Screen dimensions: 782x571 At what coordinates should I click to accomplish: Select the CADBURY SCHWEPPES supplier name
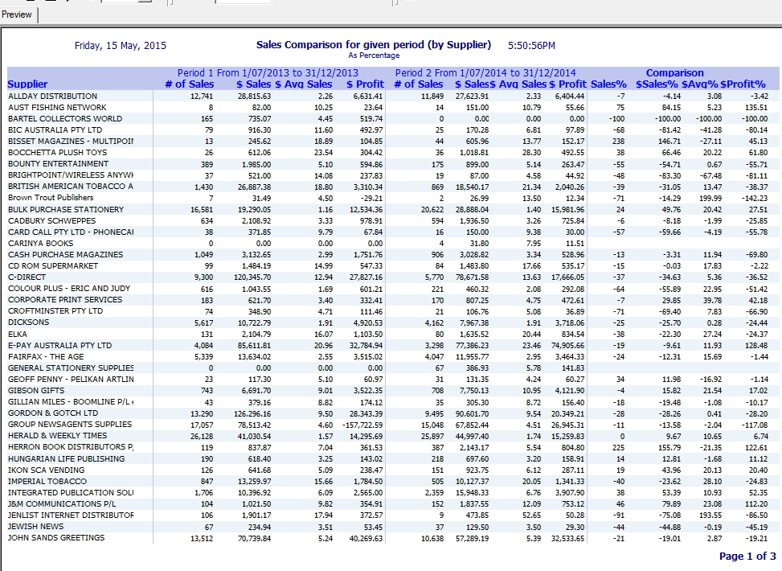[x=52, y=220]
